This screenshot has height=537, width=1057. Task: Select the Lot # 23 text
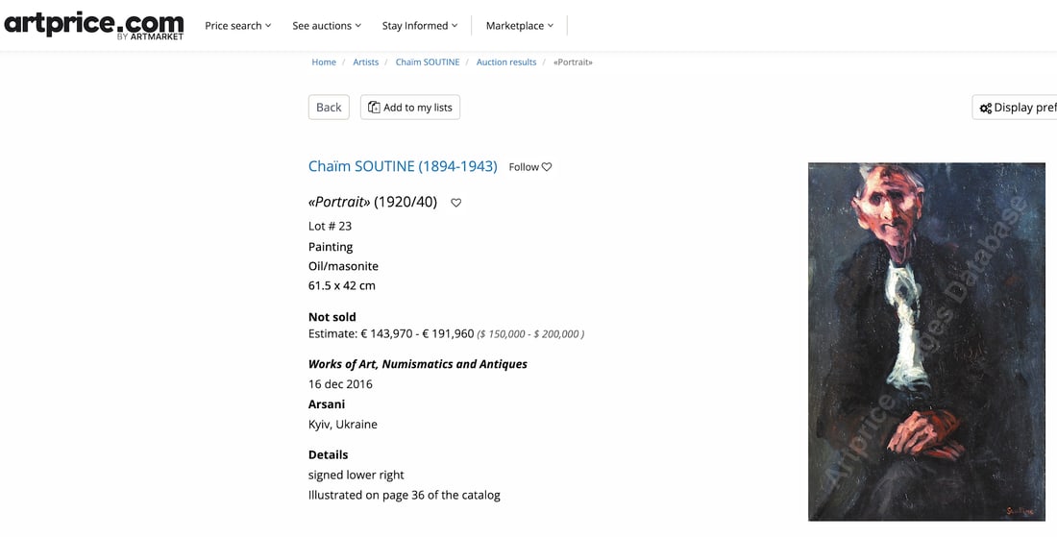(x=330, y=226)
